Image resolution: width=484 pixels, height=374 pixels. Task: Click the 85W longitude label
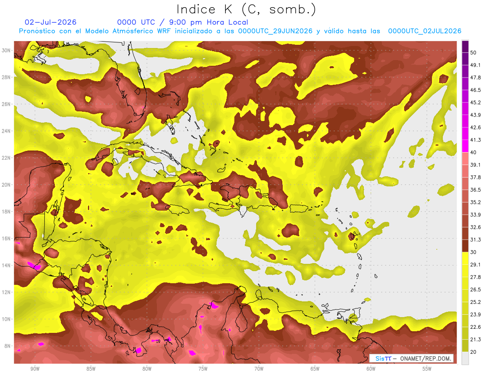pyautogui.click(x=91, y=369)
